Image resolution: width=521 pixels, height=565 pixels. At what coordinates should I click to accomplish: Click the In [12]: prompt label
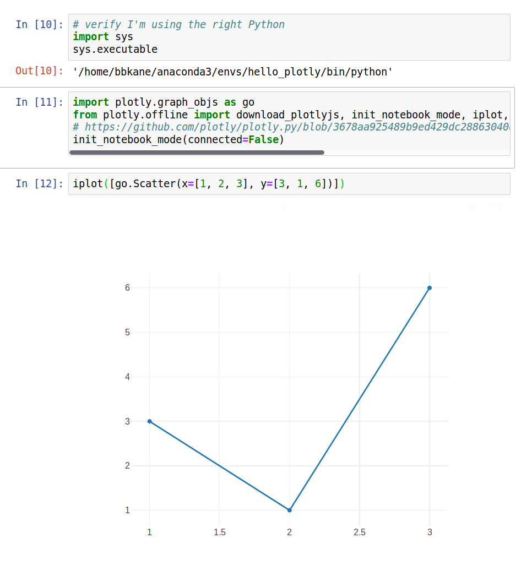click(39, 184)
